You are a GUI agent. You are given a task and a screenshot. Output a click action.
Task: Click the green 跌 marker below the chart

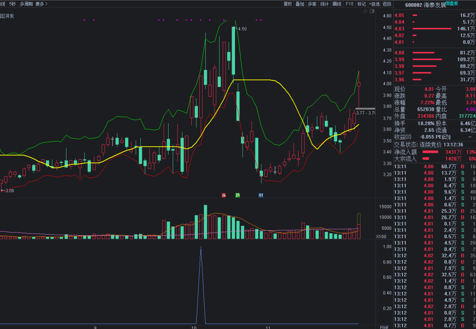pyautogui.click(x=238, y=196)
